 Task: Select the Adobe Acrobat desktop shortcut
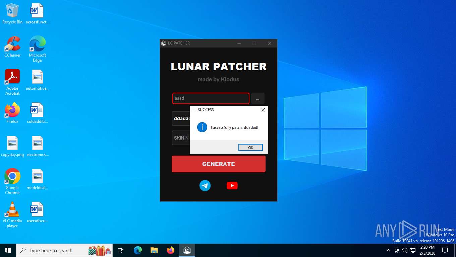tap(12, 82)
